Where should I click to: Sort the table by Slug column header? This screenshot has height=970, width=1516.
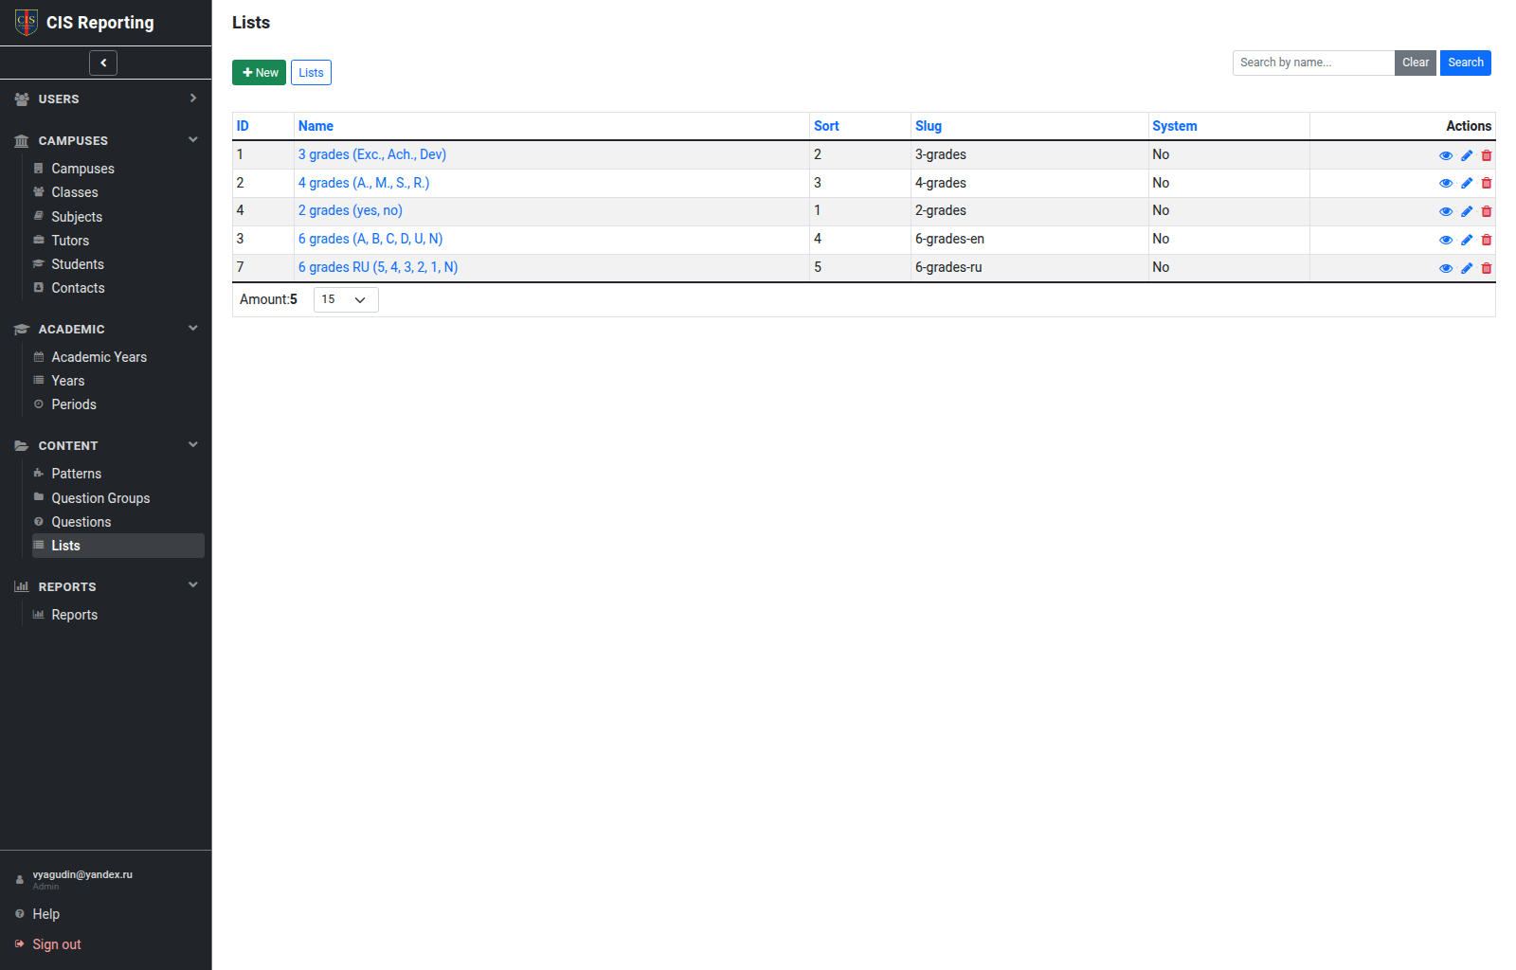pyautogui.click(x=929, y=126)
